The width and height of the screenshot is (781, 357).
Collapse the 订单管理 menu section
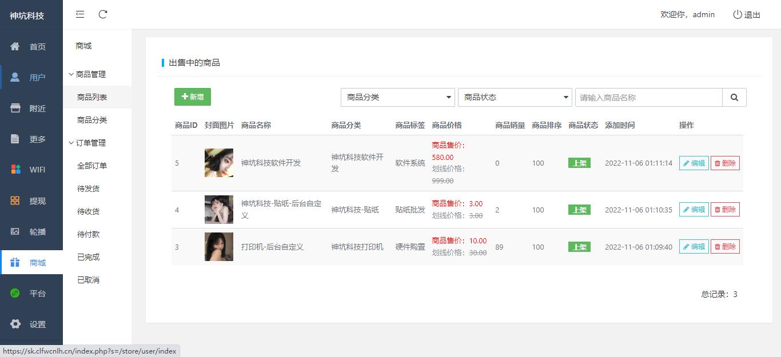89,142
